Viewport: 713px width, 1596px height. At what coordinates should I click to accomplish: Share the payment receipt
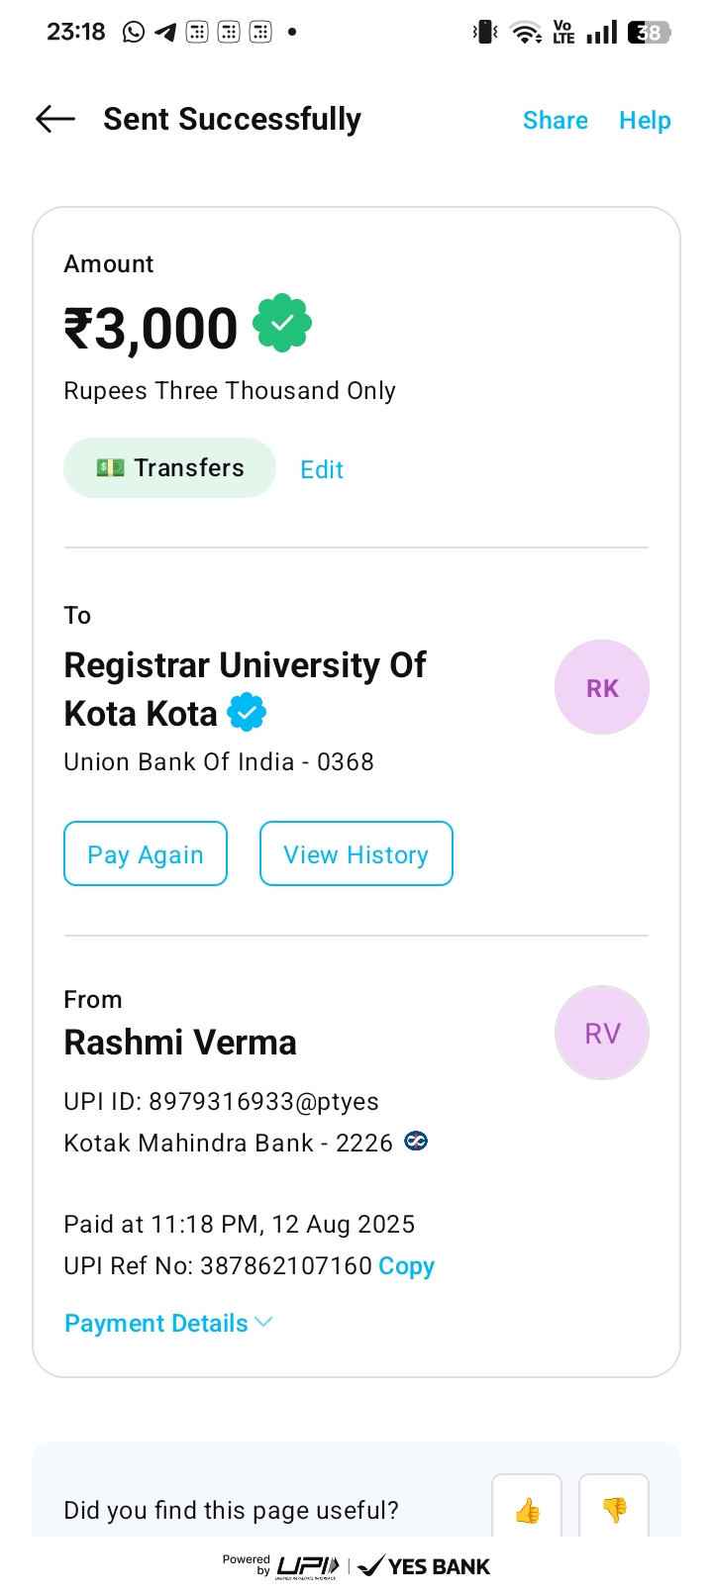pyautogui.click(x=555, y=120)
